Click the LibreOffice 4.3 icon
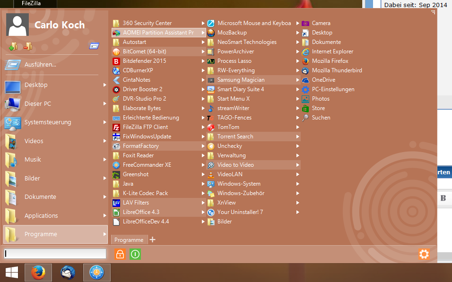Image resolution: width=452 pixels, height=282 pixels. [116, 212]
